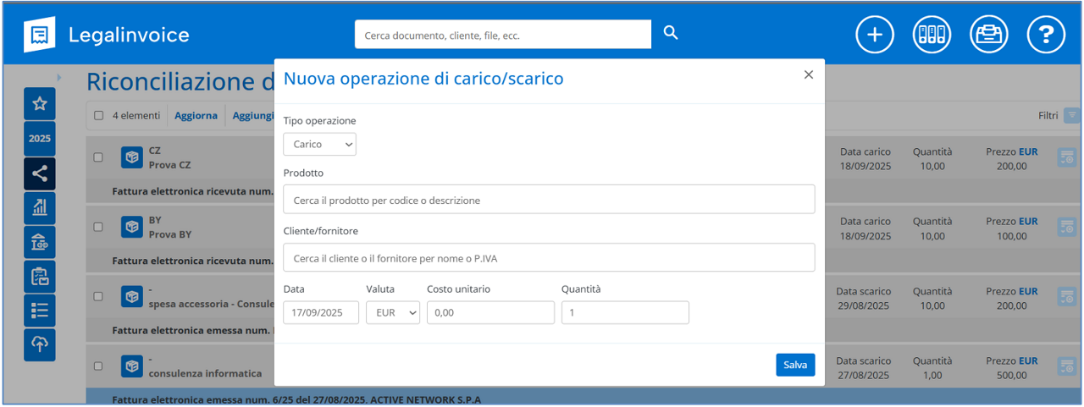1084x407 pixels.
Task: Expand the Valuta EUR dropdown
Action: pos(392,313)
